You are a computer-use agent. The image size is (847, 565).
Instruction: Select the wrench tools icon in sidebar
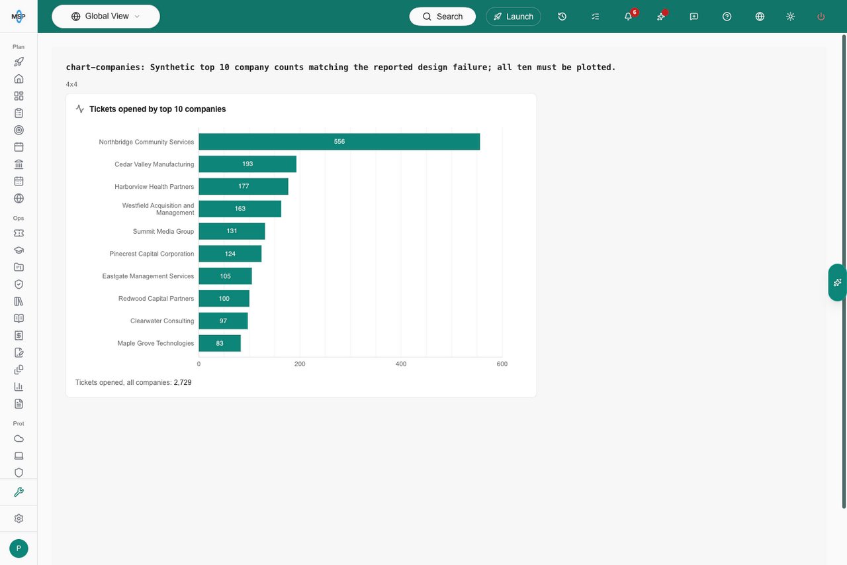(x=19, y=492)
